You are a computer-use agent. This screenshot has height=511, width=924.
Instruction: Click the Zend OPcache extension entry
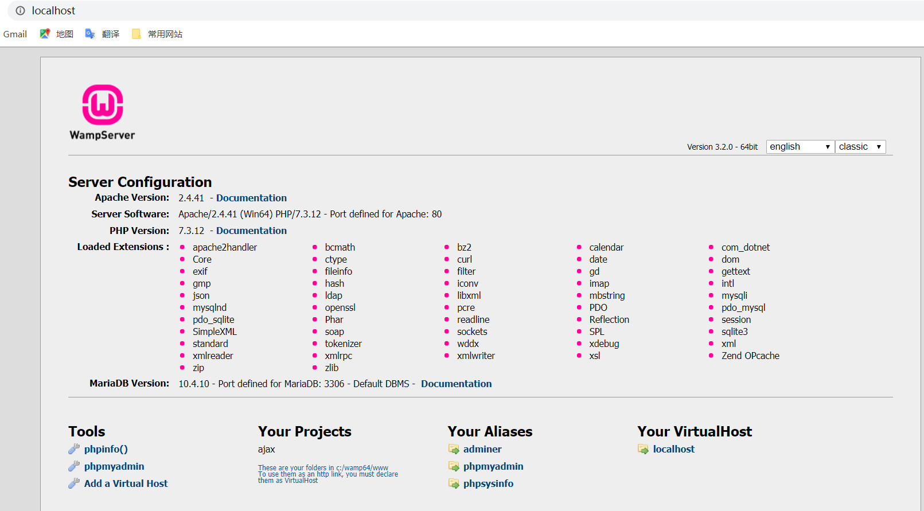coord(750,356)
